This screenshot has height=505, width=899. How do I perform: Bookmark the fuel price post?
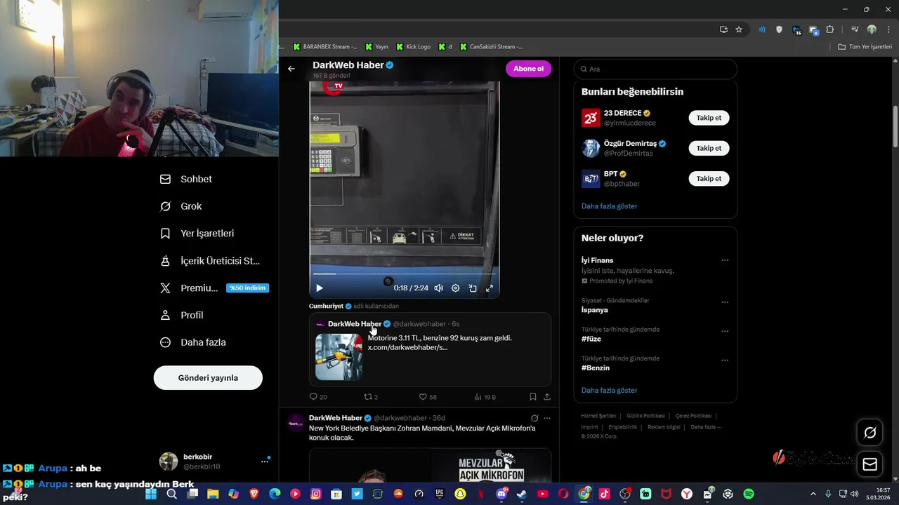point(533,397)
